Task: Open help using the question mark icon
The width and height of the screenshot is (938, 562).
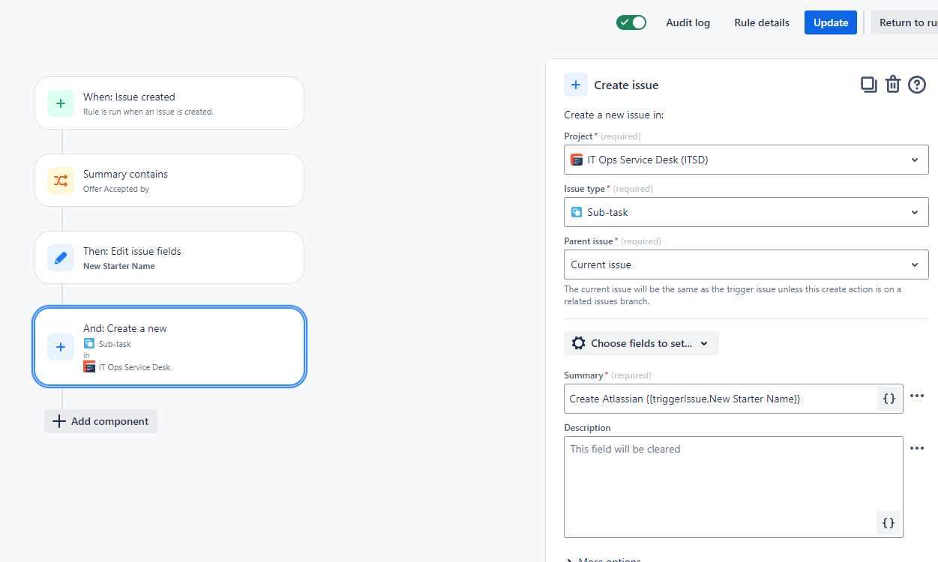Action: [x=916, y=85]
